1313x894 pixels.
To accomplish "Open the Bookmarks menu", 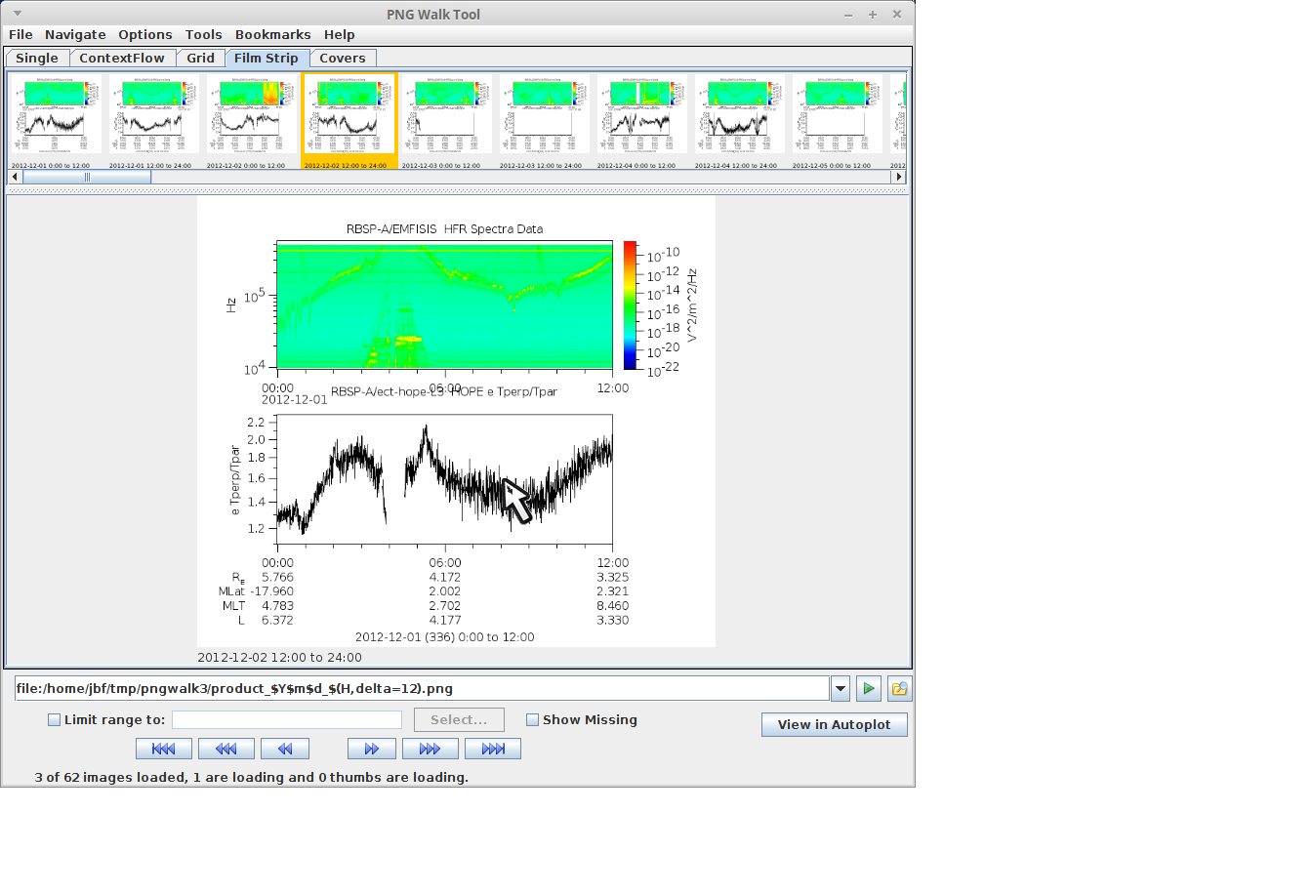I will pyautogui.click(x=272, y=35).
